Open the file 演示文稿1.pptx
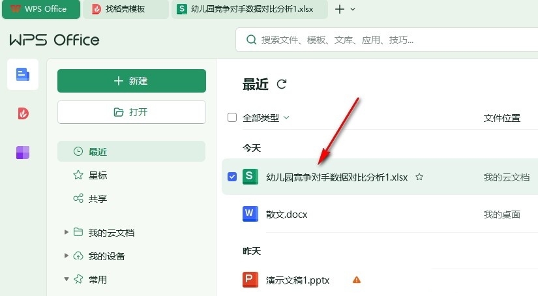538x296 pixels. pyautogui.click(x=297, y=280)
